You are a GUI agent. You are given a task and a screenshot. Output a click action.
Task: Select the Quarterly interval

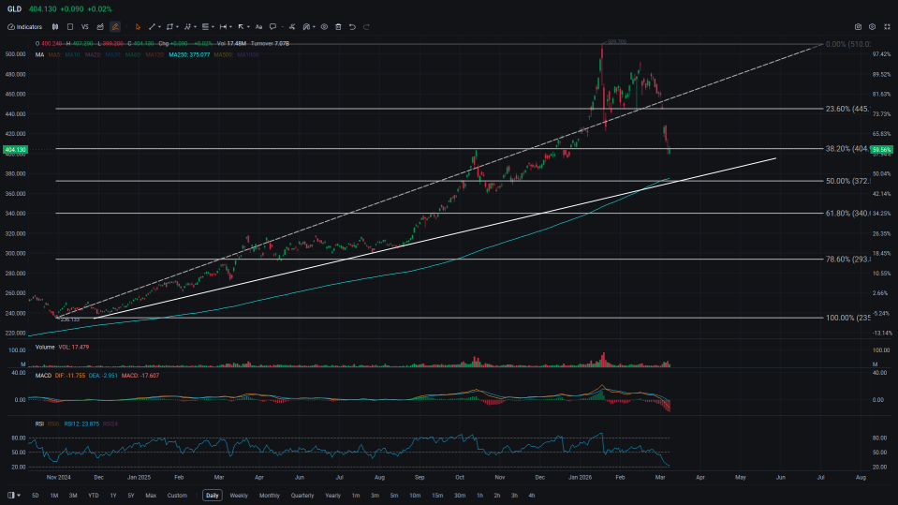302,496
